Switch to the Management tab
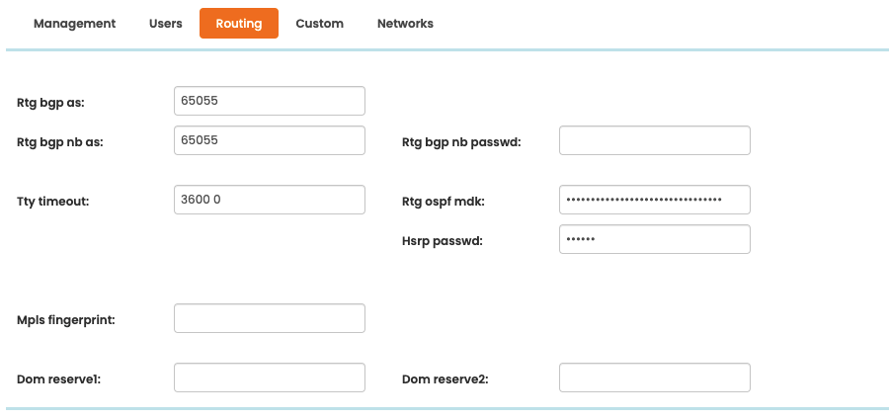This screenshot has height=419, width=889. tap(74, 24)
